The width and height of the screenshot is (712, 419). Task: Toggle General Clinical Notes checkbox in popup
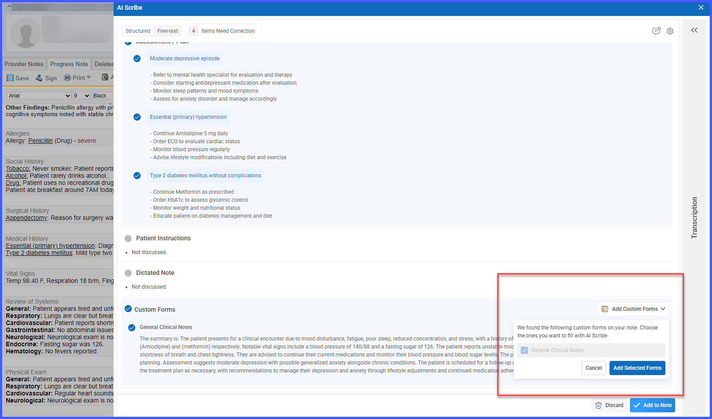pyautogui.click(x=524, y=350)
